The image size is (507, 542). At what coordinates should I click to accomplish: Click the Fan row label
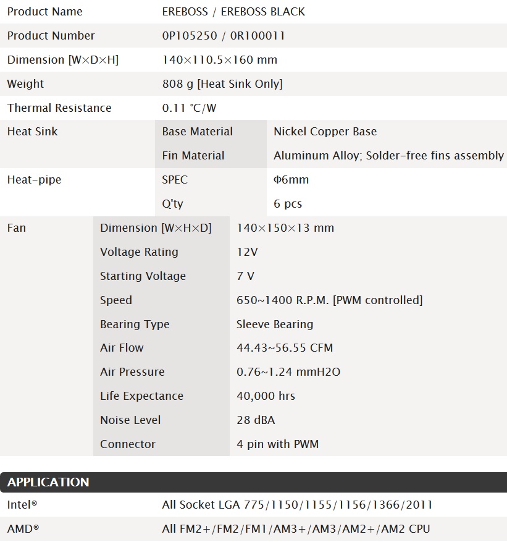tap(17, 228)
